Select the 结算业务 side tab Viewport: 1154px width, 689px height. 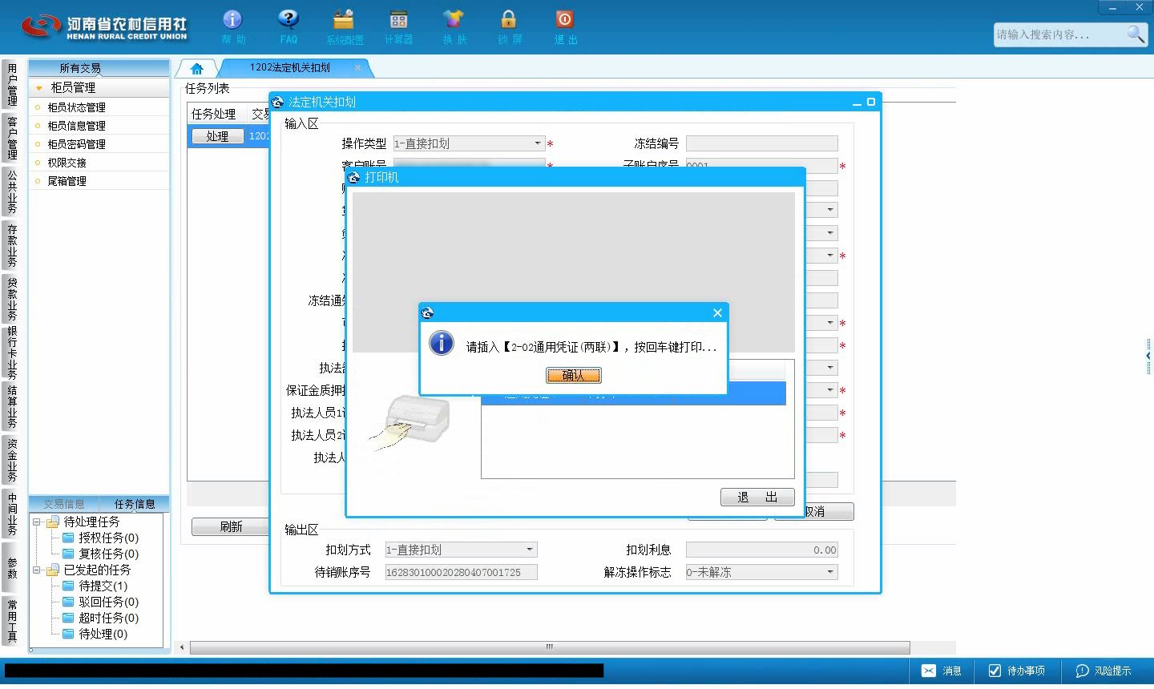click(11, 406)
